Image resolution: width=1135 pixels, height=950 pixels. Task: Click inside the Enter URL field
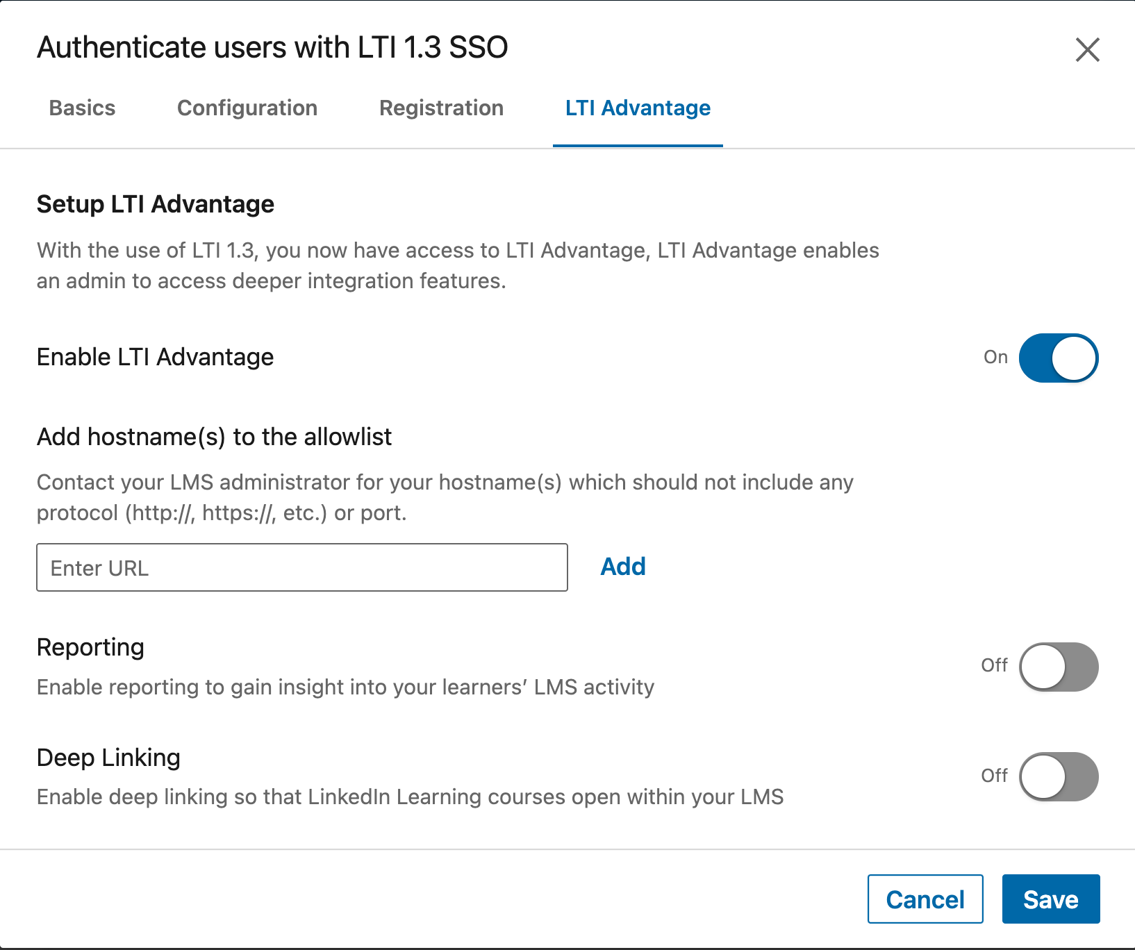[x=301, y=567]
